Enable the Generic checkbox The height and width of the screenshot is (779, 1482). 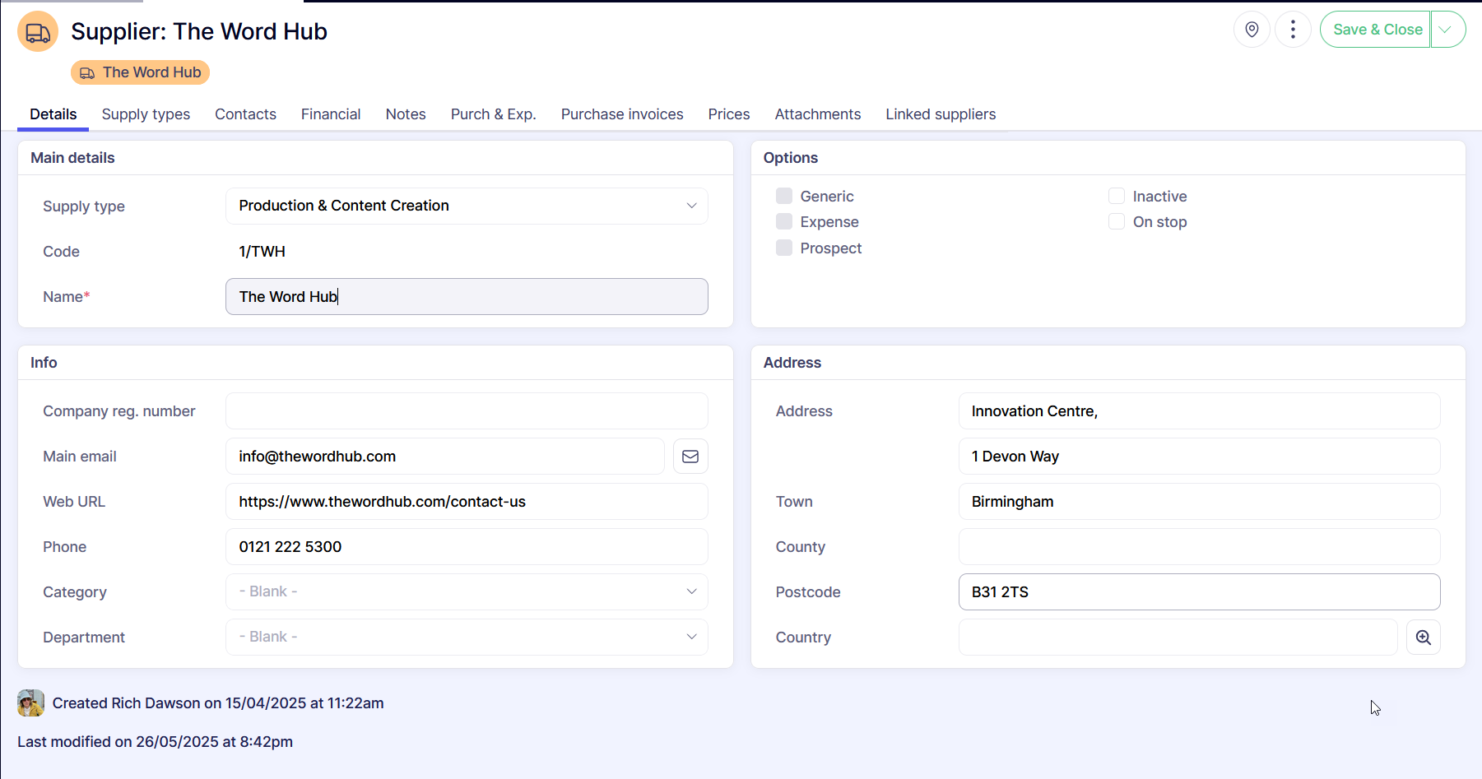pos(784,196)
